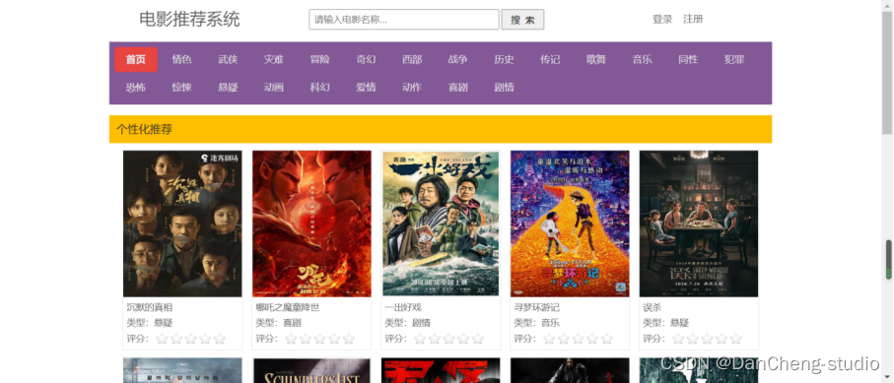Rate 哪吒之魔童降世 four stars
Viewport: 894px width, 383px height.
334,339
